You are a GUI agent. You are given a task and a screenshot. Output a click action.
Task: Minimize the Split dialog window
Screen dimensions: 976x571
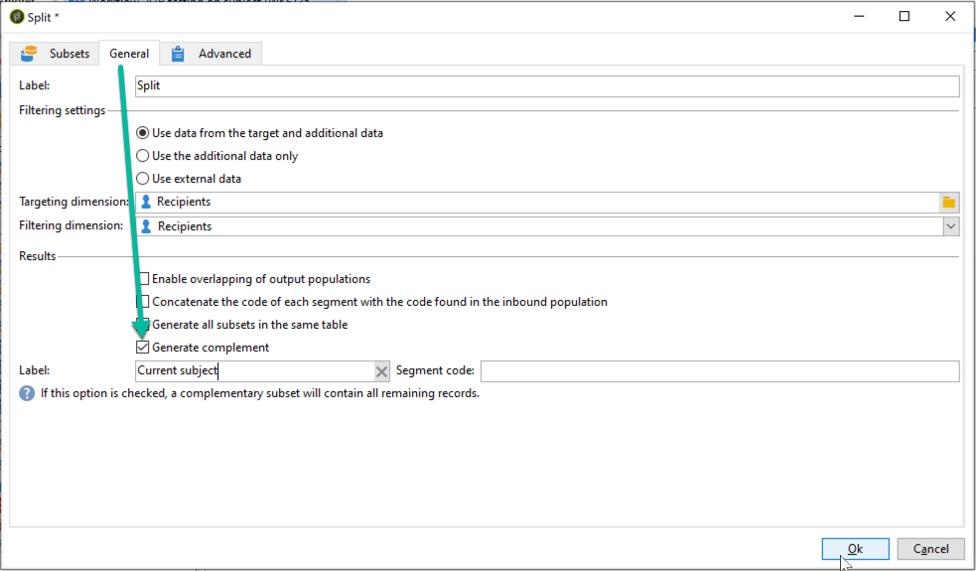[x=860, y=17]
